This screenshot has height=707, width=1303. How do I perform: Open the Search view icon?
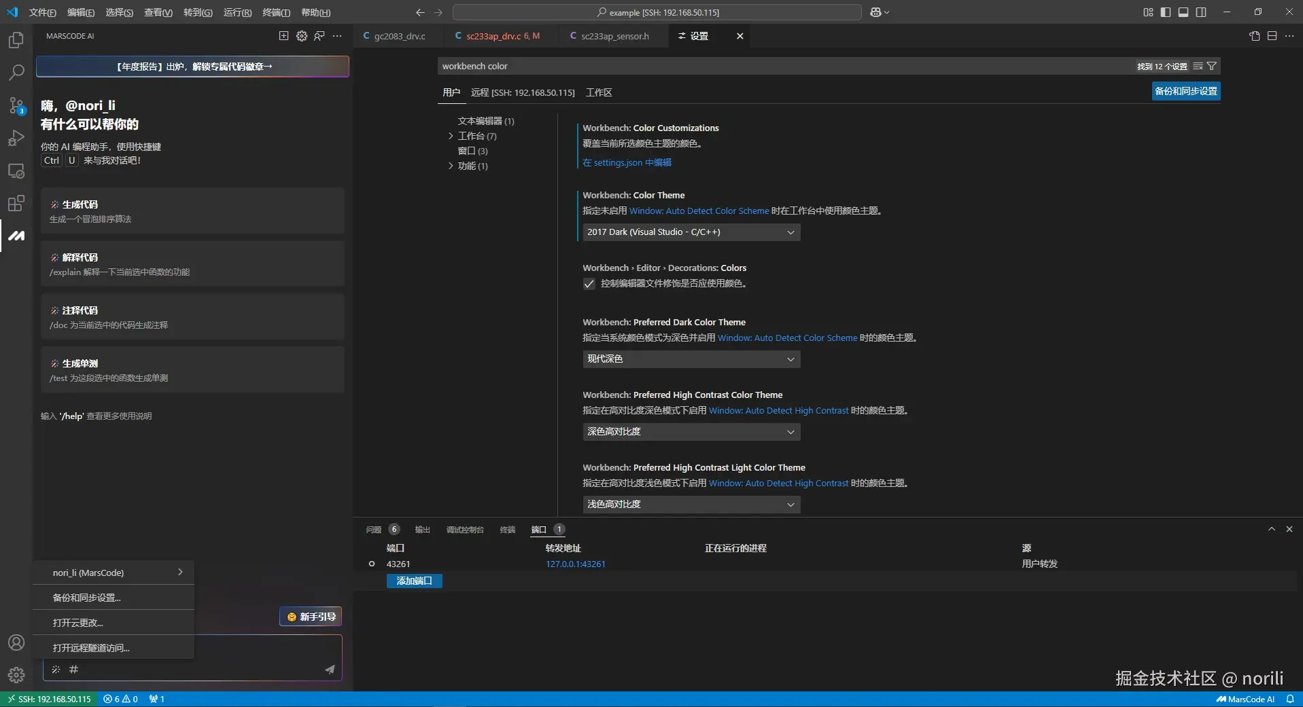(16, 72)
